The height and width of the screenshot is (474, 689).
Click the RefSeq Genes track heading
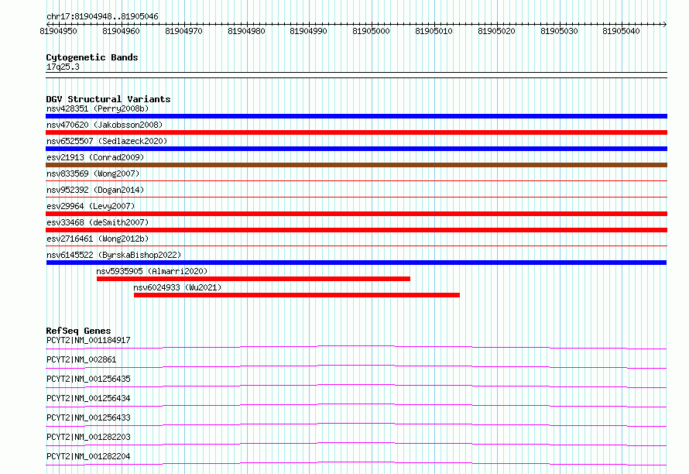pyautogui.click(x=78, y=331)
